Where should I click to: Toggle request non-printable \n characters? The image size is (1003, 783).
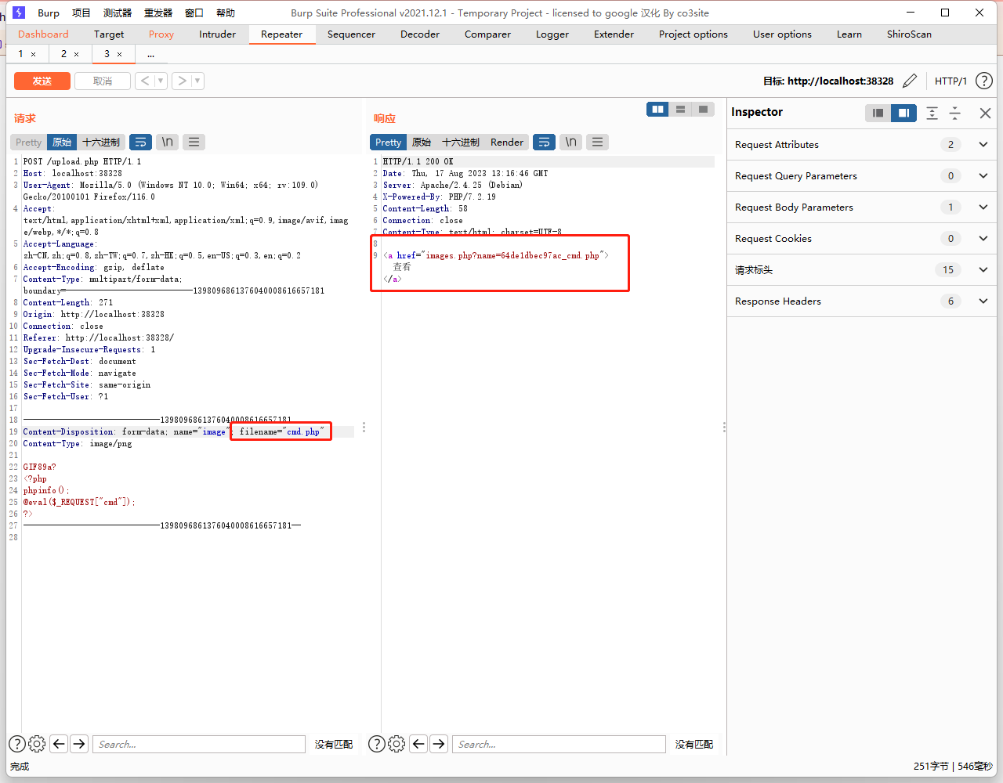(x=168, y=142)
